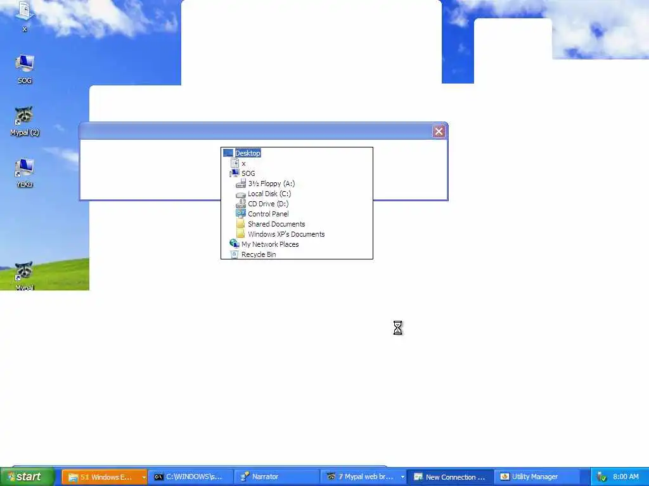Open the Start menu

point(27,477)
